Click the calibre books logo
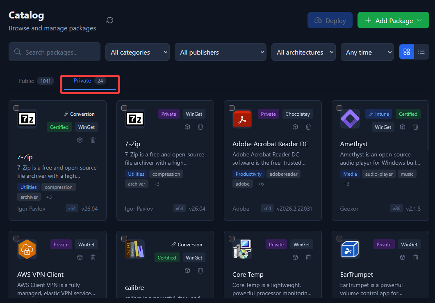 pyautogui.click(x=135, y=249)
